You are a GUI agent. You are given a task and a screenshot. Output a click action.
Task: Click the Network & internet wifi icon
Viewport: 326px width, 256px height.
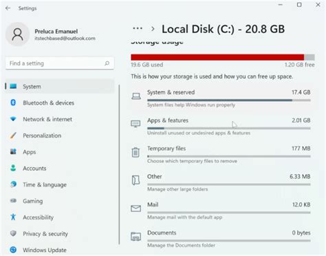click(x=13, y=119)
